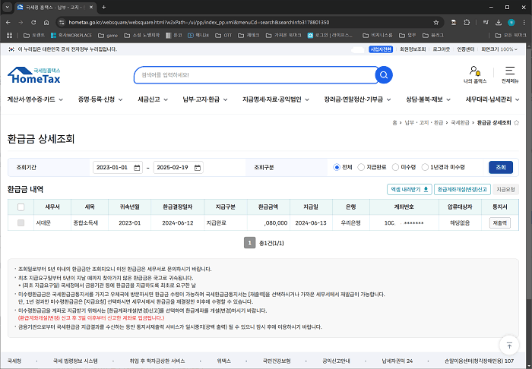Add page to favorites with breadcrumb star
The width and height of the screenshot is (532, 369).
tap(516, 123)
